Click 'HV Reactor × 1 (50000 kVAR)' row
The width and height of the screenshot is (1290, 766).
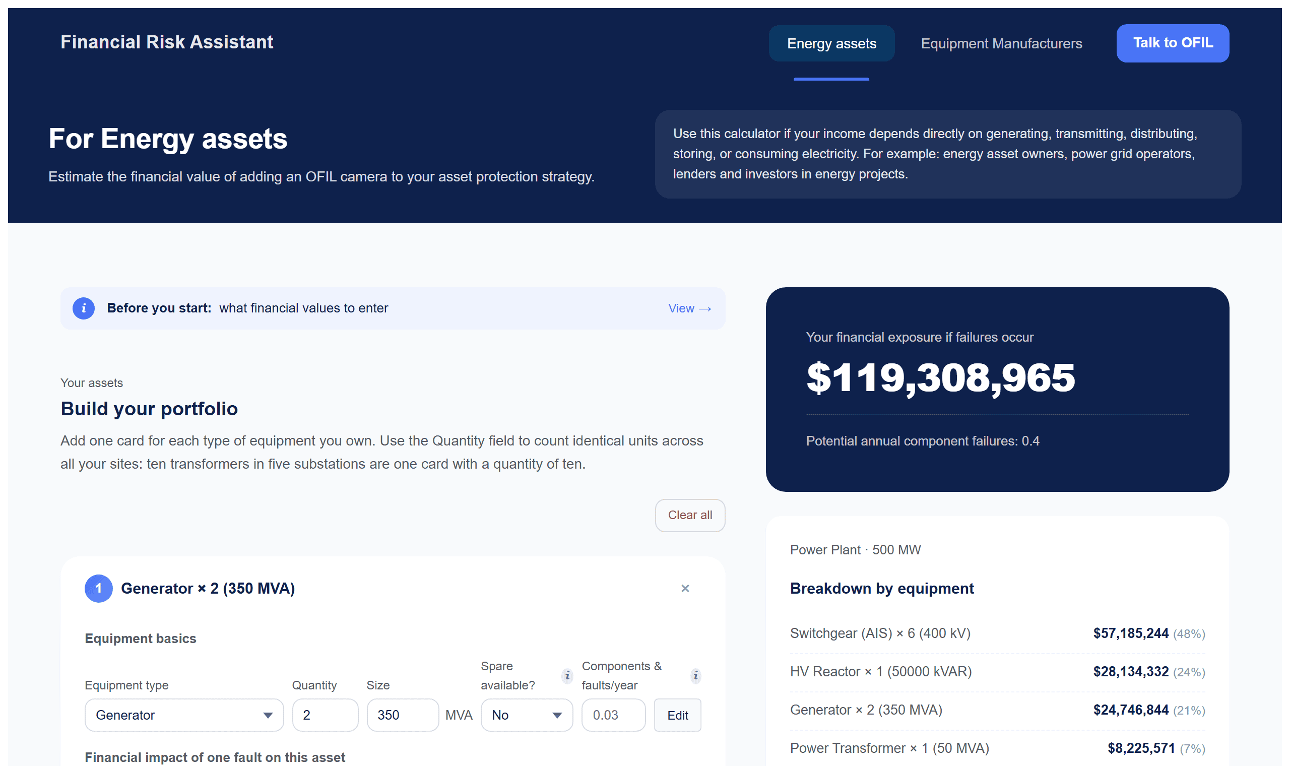(x=998, y=672)
